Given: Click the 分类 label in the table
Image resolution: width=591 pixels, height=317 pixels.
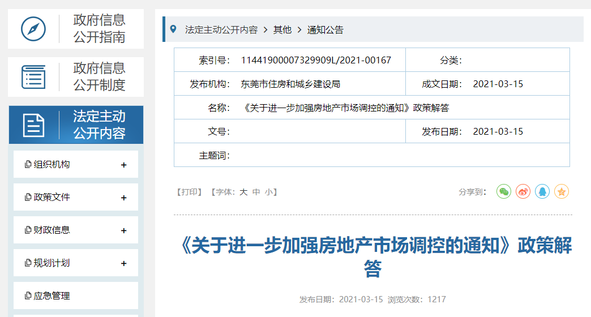Looking at the screenshot, I should [451, 61].
